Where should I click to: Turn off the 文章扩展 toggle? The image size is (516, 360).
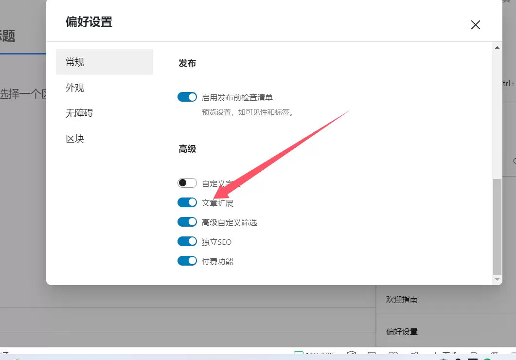pyautogui.click(x=187, y=202)
